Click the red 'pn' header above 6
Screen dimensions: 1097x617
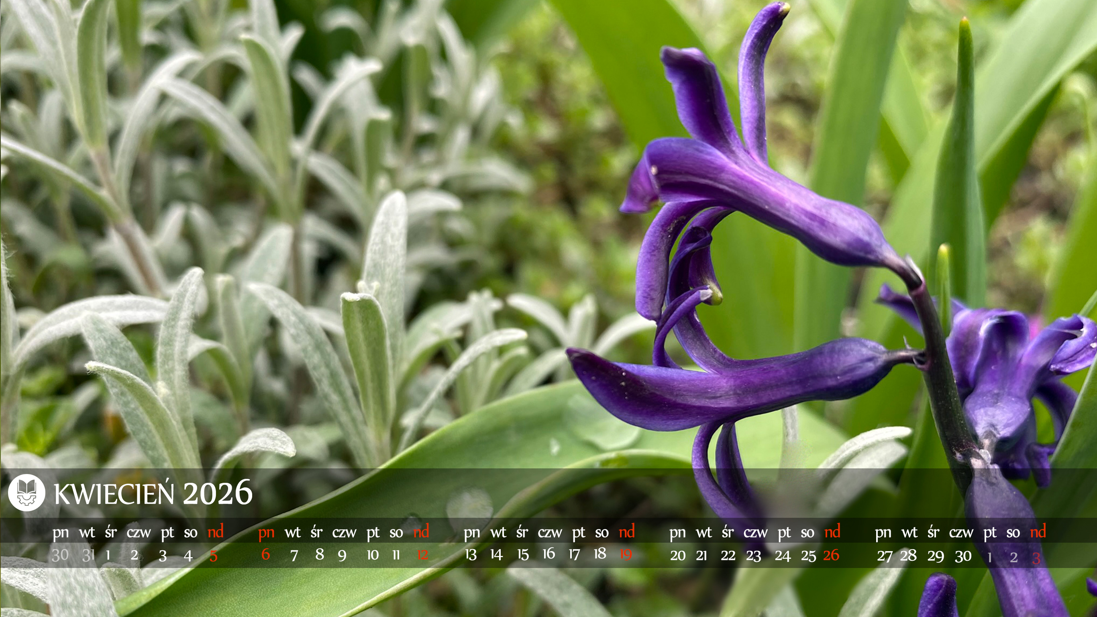pos(266,532)
